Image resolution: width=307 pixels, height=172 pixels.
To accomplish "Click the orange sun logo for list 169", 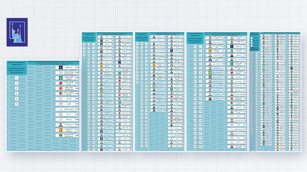I will coord(60,119).
